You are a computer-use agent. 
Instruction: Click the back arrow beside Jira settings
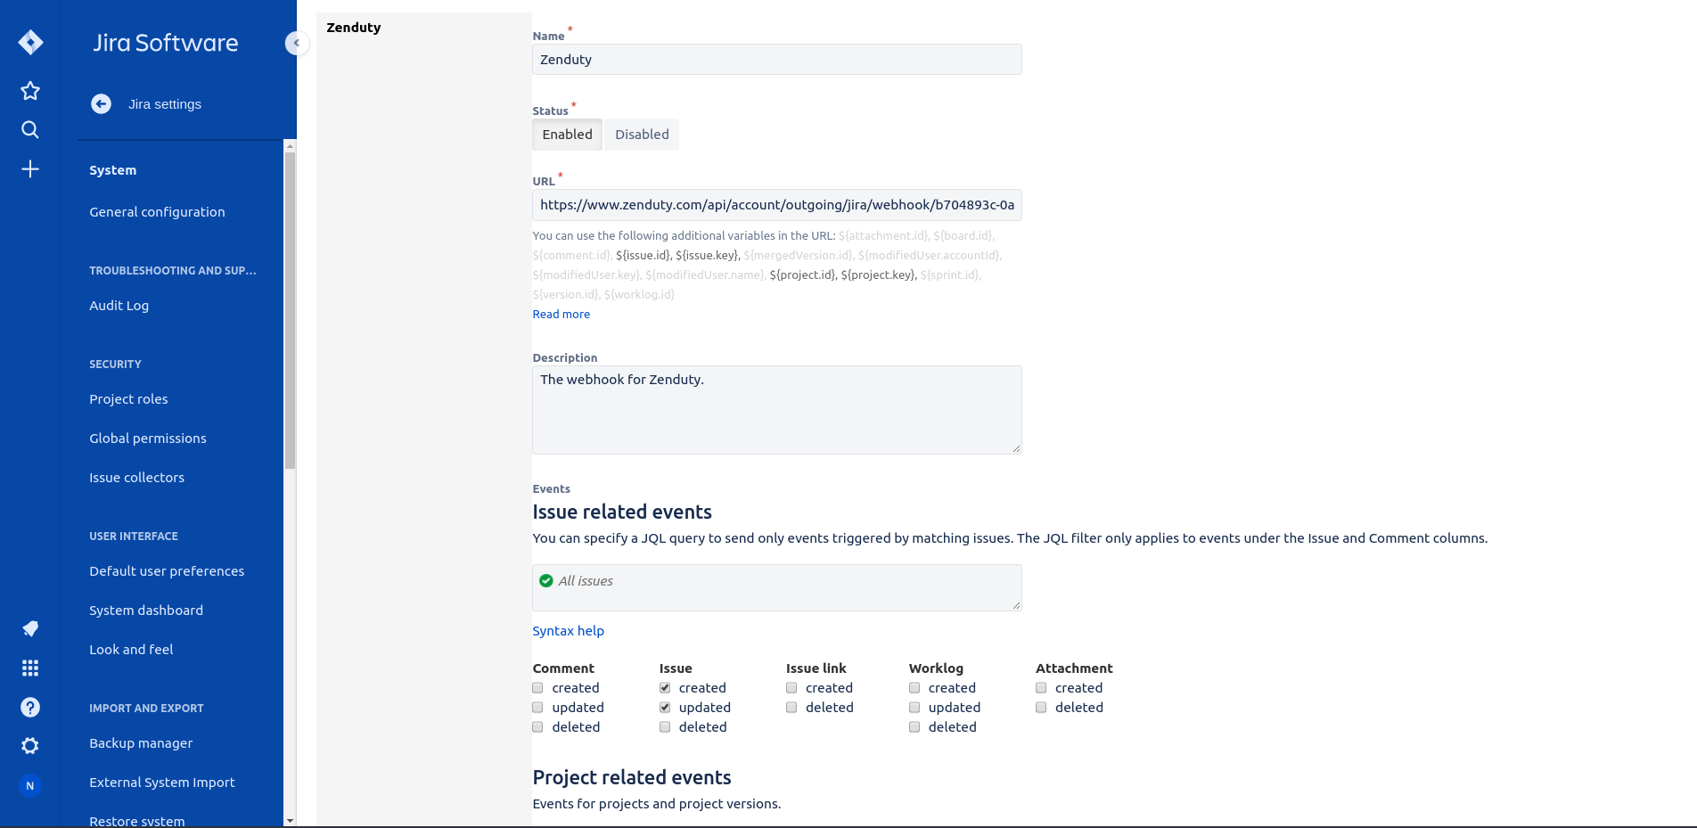[101, 104]
